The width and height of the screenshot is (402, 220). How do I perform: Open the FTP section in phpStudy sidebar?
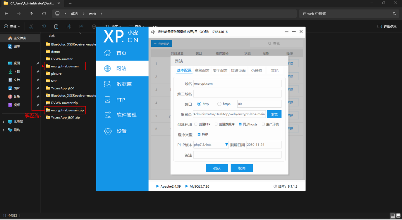tap(115, 100)
